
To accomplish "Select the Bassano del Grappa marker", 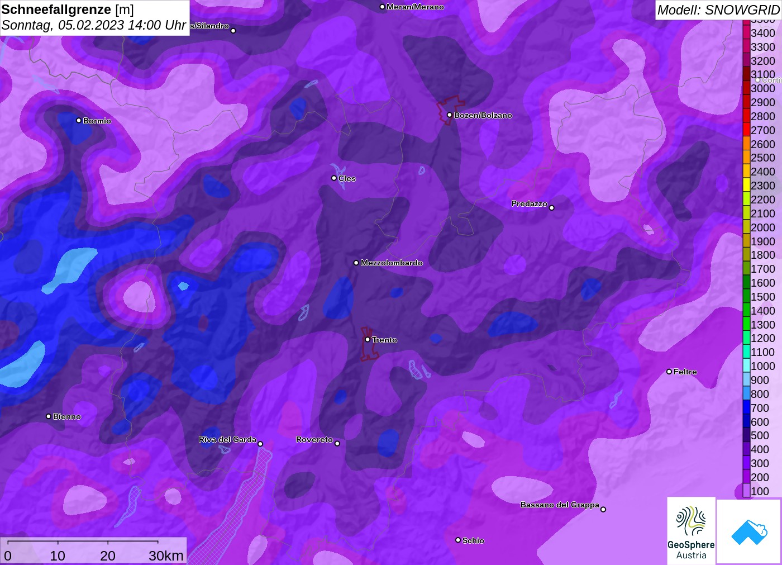I will point(603,509).
